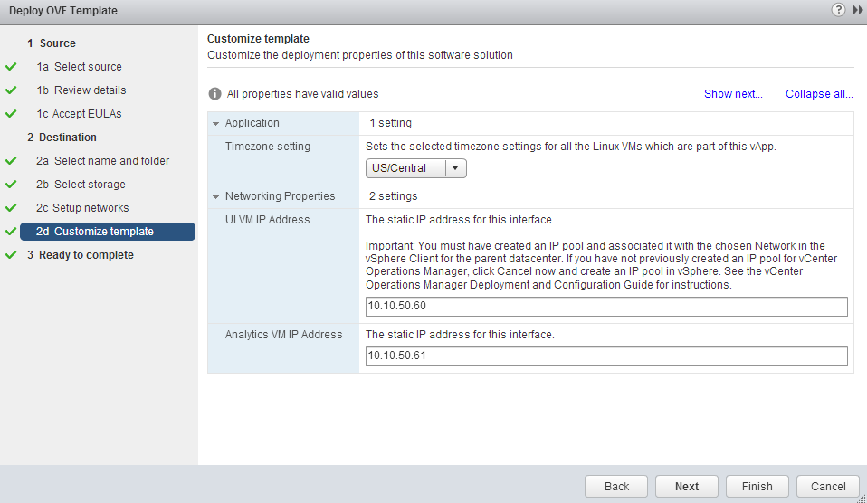Collapse the Networking Properties section
This screenshot has width=867, height=503.
[x=216, y=196]
